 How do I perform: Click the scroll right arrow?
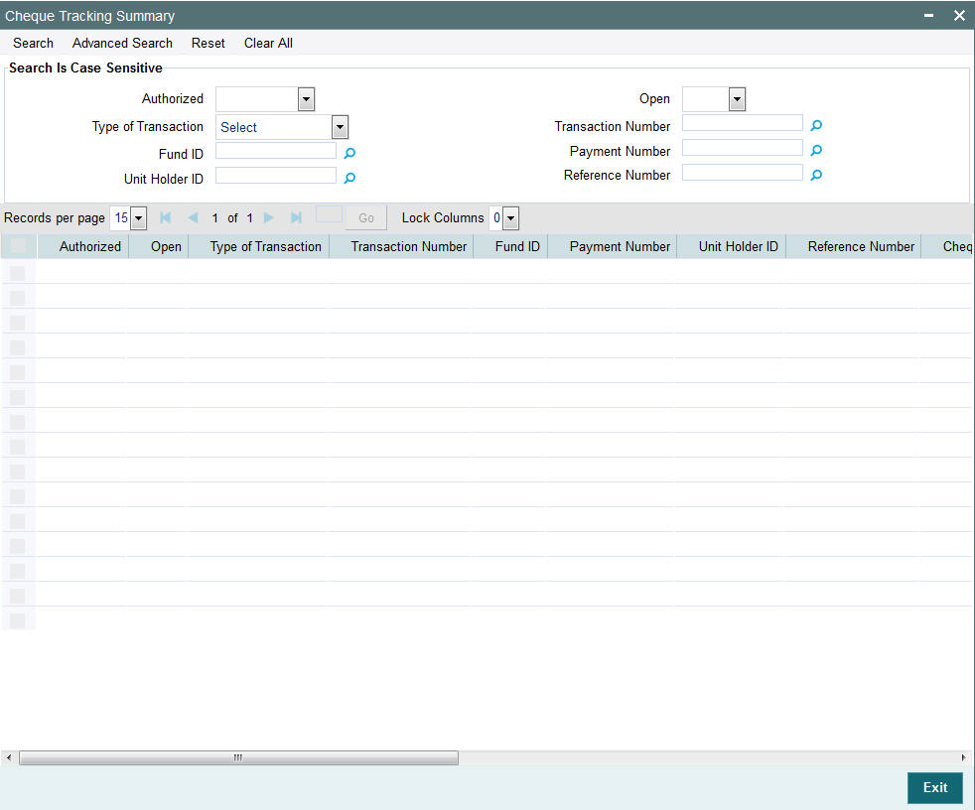click(x=963, y=757)
